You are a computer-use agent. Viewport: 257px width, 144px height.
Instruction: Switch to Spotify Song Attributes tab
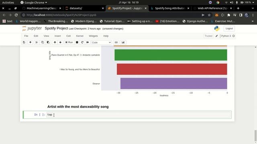pos(170,8)
